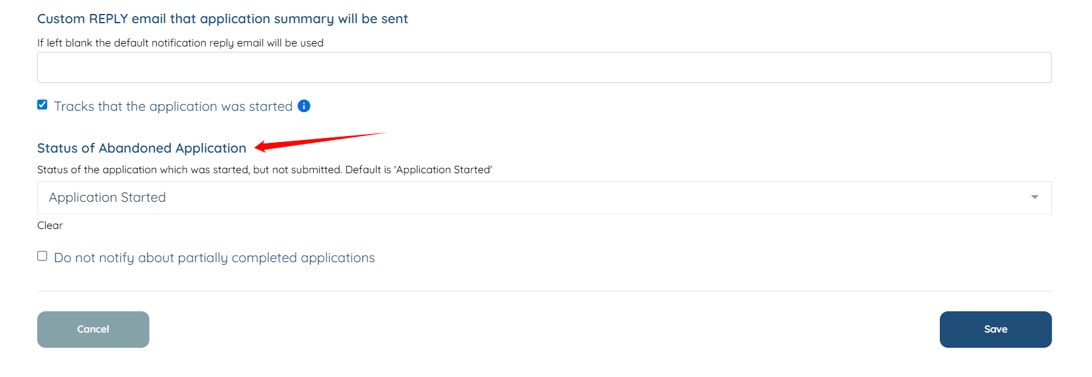Image resolution: width=1092 pixels, height=377 pixels.
Task: Click 'Do not notify about partially completed applications' label
Action: [x=214, y=258]
